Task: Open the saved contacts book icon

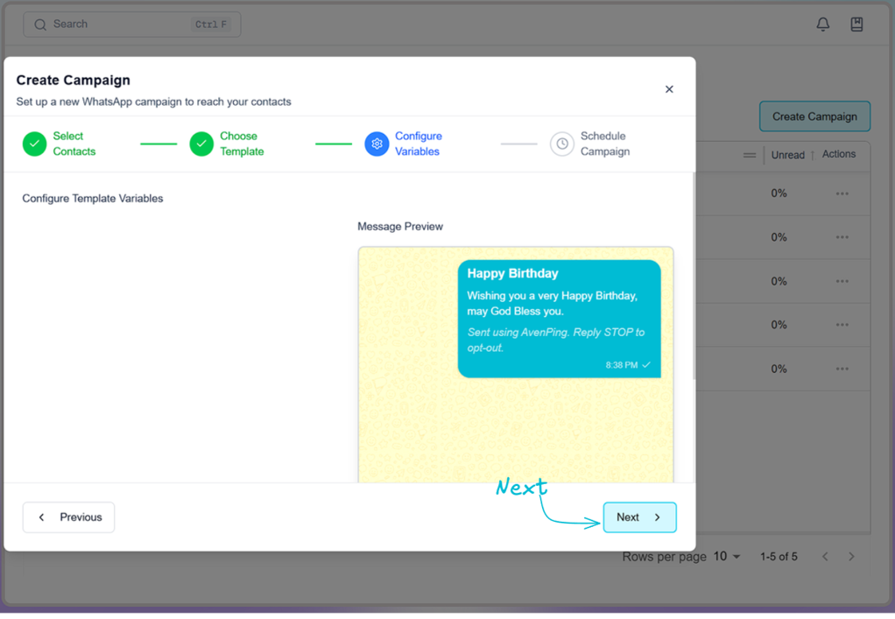Action: click(x=856, y=24)
